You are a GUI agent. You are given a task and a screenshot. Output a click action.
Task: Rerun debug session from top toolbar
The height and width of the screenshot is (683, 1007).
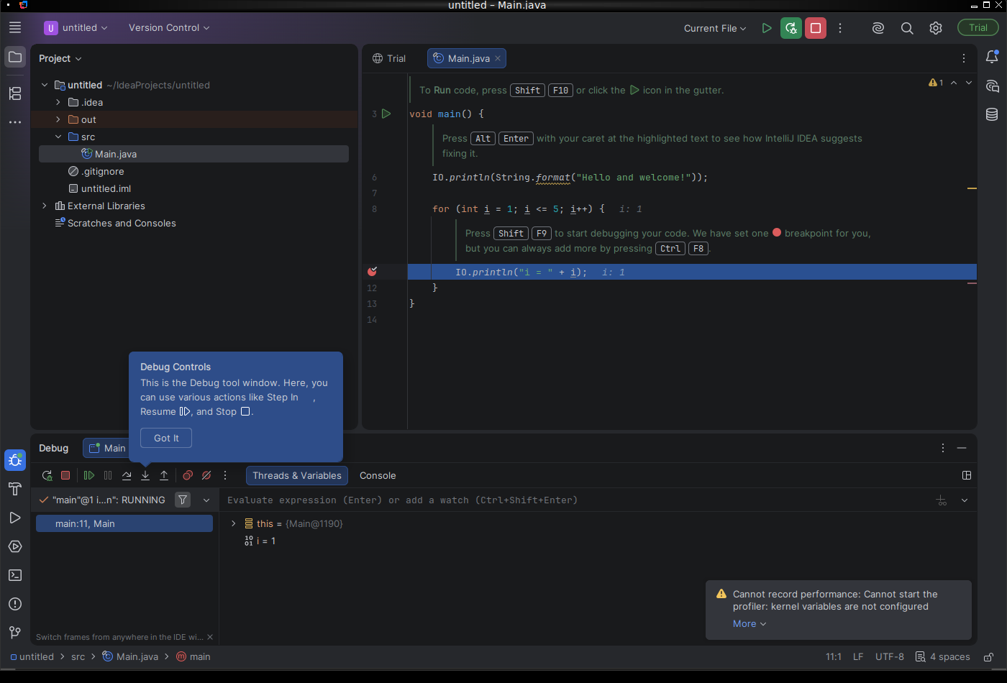791,28
